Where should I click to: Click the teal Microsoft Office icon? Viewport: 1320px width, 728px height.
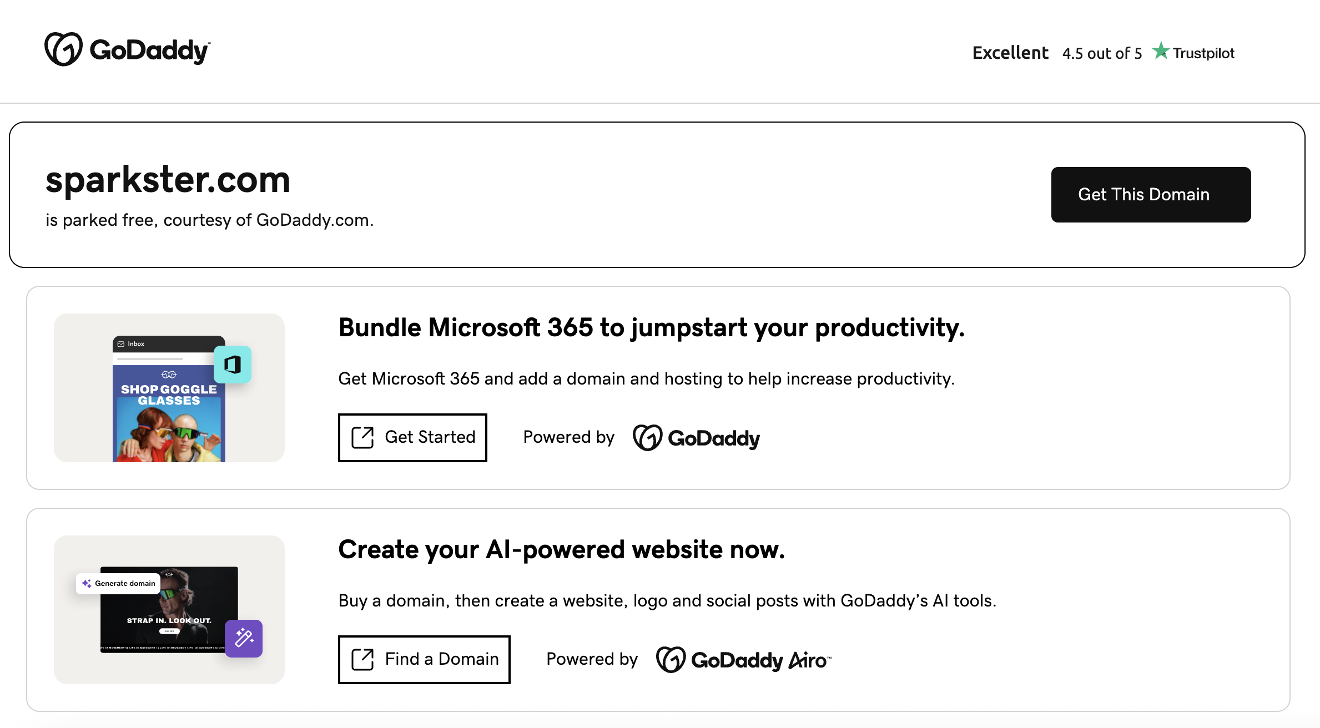(x=233, y=365)
